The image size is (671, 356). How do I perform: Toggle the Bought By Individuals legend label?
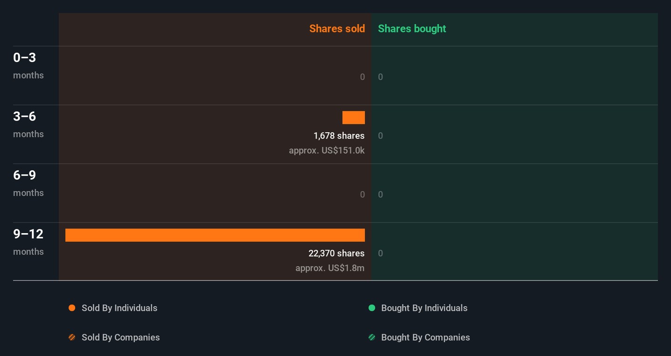point(424,308)
